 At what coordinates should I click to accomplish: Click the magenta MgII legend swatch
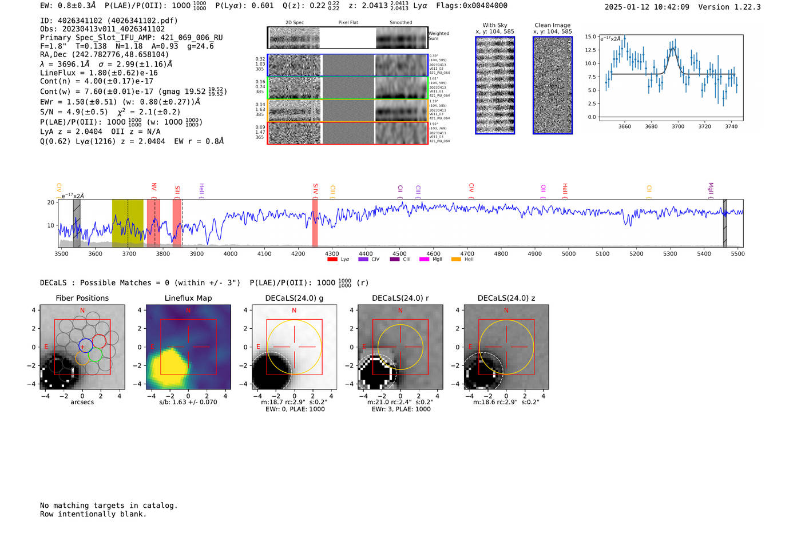click(x=424, y=259)
